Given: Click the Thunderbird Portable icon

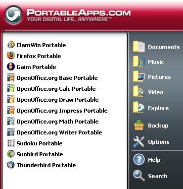Looking at the screenshot, I should pyautogui.click(x=11, y=165).
